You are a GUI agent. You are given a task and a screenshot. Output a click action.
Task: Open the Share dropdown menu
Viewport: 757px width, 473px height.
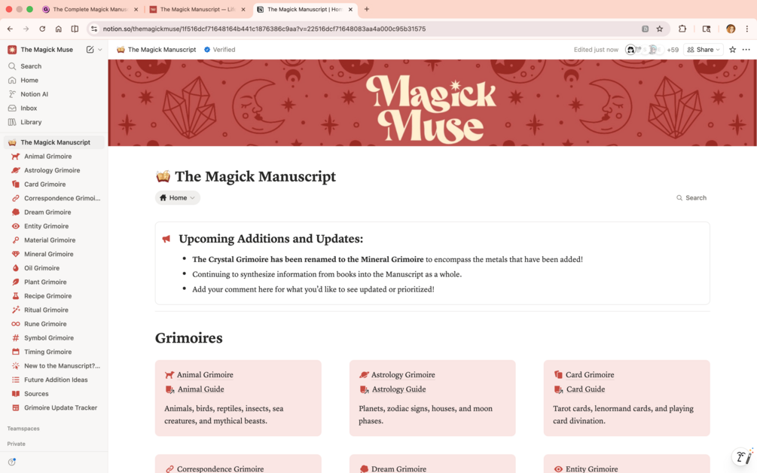704,49
